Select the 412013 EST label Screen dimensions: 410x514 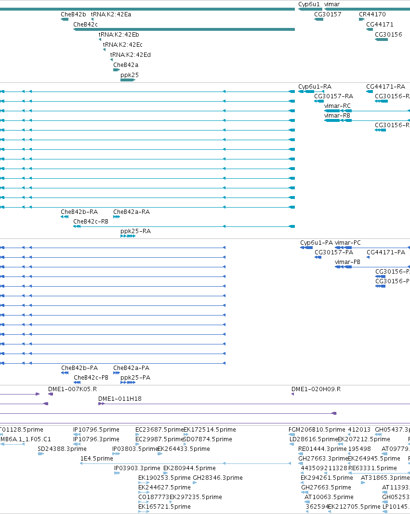[x=359, y=430]
